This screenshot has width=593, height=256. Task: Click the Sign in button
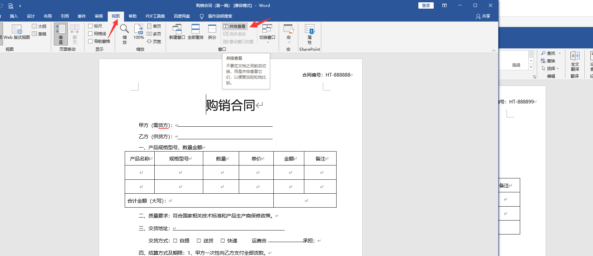pyautogui.click(x=426, y=6)
